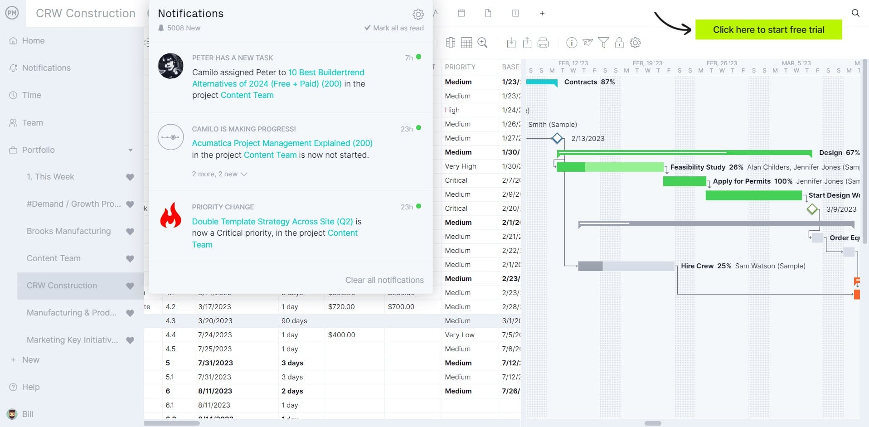The width and height of the screenshot is (869, 427).
Task: Collapse the Portfolio section arrow
Action: point(131,150)
